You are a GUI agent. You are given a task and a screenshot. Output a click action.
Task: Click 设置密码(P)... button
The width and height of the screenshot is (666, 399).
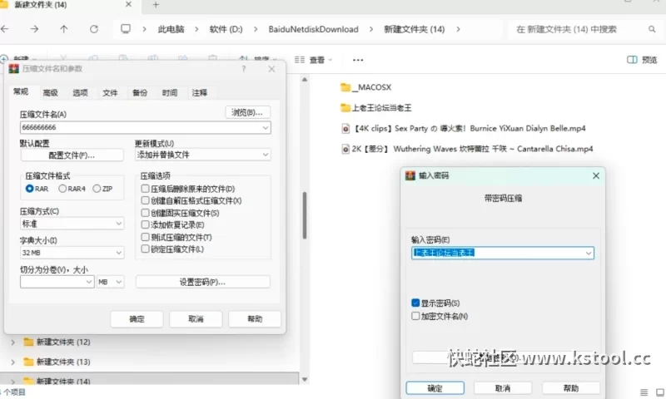click(x=202, y=282)
